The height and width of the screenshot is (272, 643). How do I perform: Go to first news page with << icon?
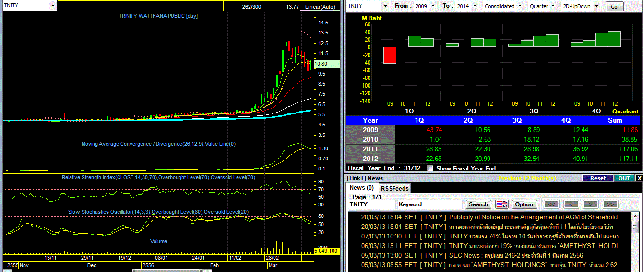coord(551,204)
